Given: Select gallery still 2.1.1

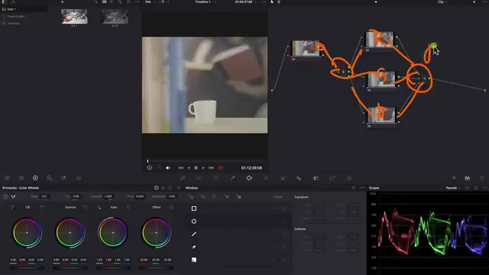Looking at the screenshot, I should tap(74, 17).
